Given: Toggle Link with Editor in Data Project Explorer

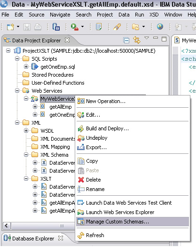Looking at the screenshot, I should [137, 40].
